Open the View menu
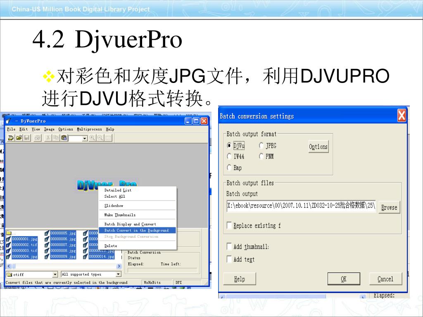This screenshot has width=423, height=317. pyautogui.click(x=36, y=129)
